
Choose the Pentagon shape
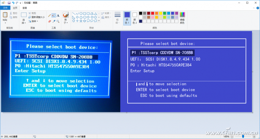(x=81, y=17)
